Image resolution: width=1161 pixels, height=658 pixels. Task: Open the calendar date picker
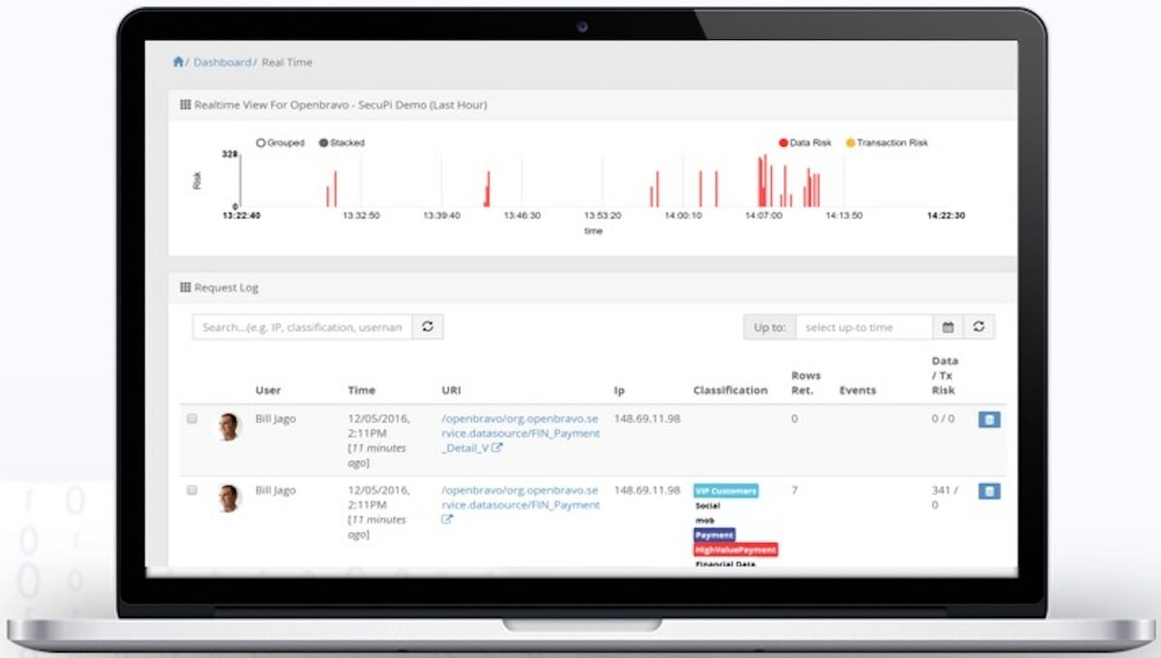948,326
